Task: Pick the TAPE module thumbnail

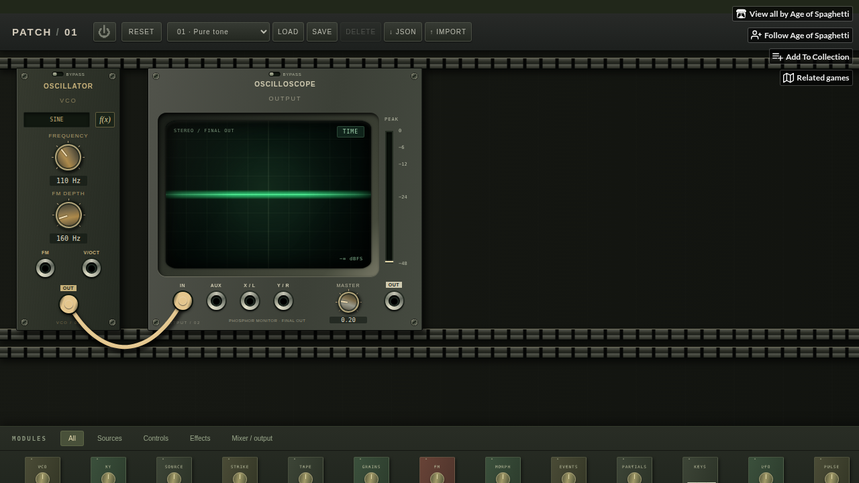Action: coord(305,470)
